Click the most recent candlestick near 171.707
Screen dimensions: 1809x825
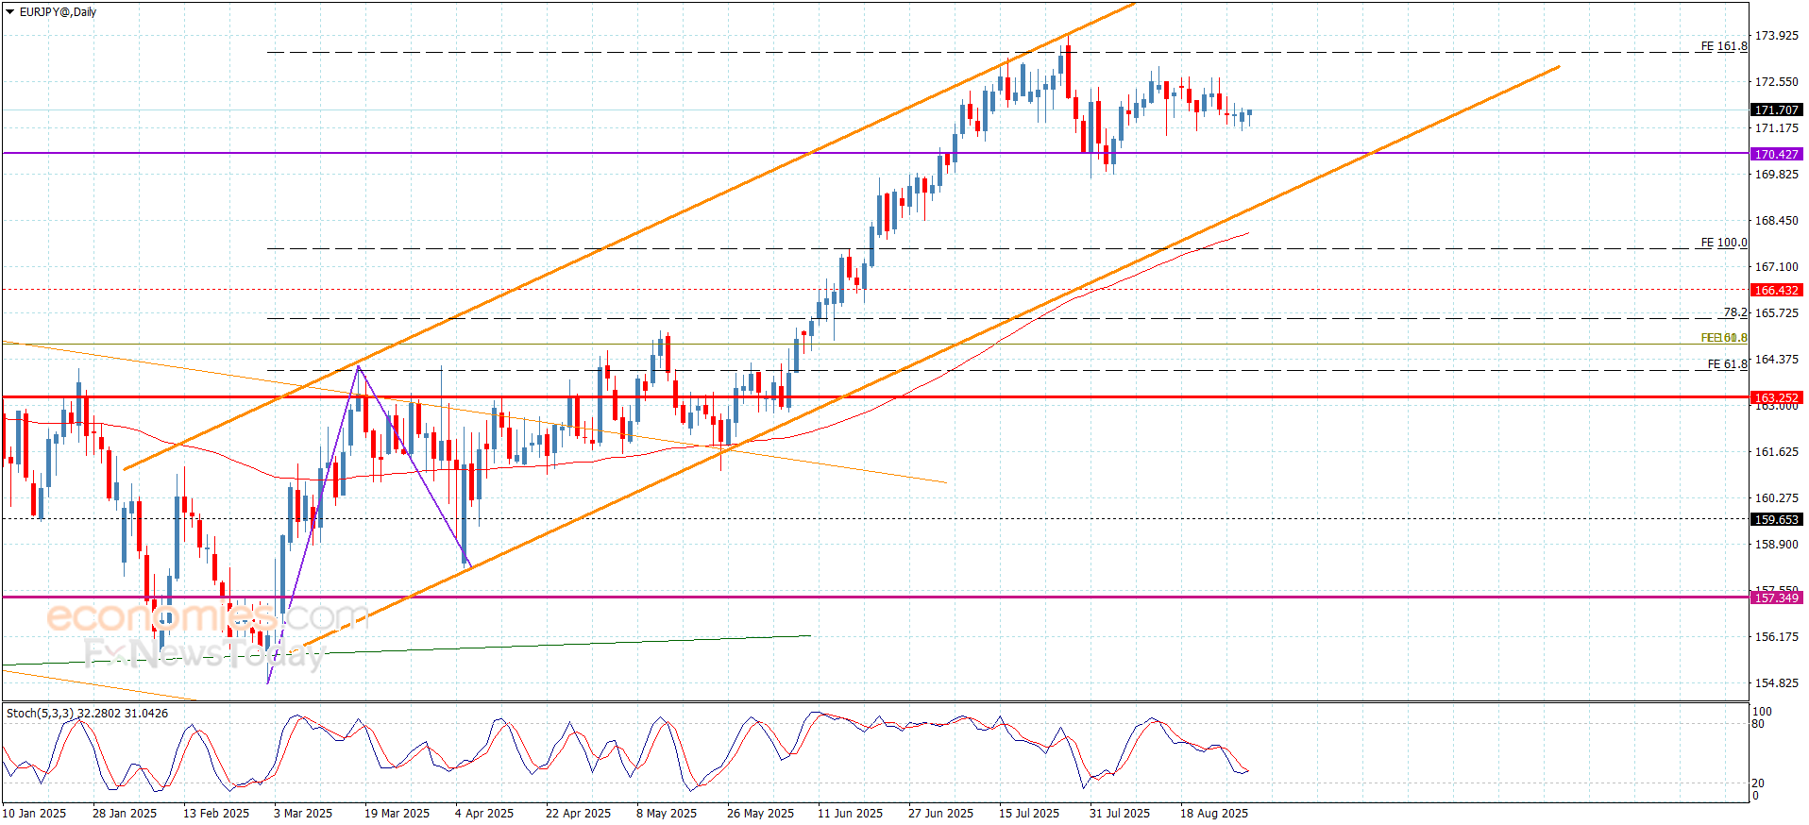point(1249,113)
